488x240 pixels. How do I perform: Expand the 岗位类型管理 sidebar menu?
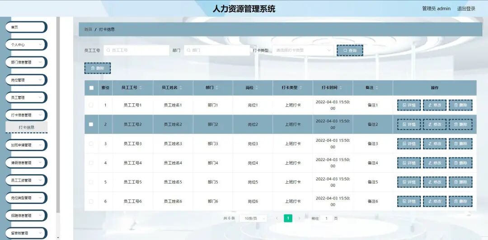pos(26,198)
